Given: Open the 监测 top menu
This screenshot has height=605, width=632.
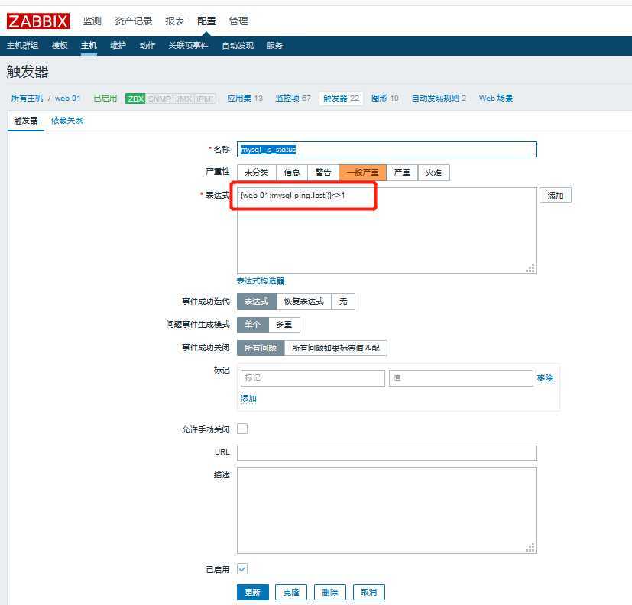Looking at the screenshot, I should 92,21.
